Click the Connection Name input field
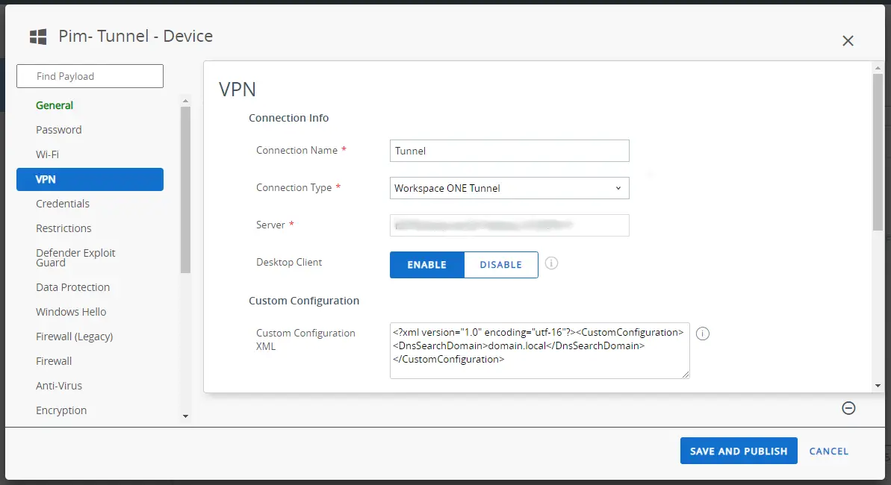This screenshot has width=891, height=485. tap(509, 151)
